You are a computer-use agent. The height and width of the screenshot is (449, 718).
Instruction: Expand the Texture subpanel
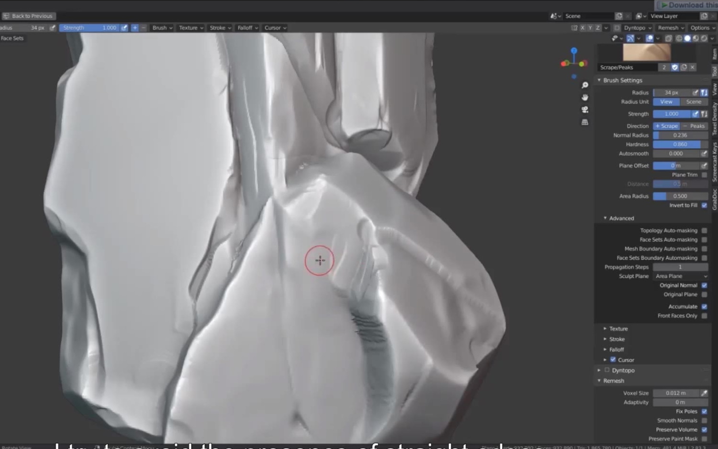coord(618,329)
